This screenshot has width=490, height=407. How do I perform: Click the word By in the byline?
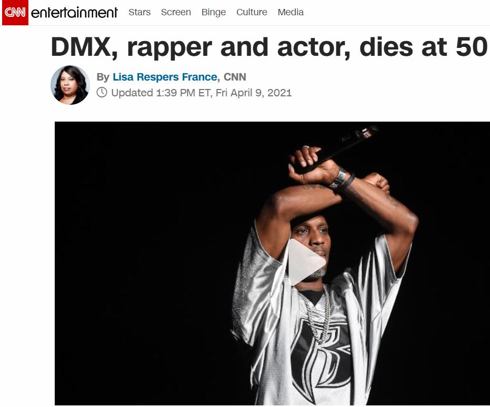tap(103, 77)
